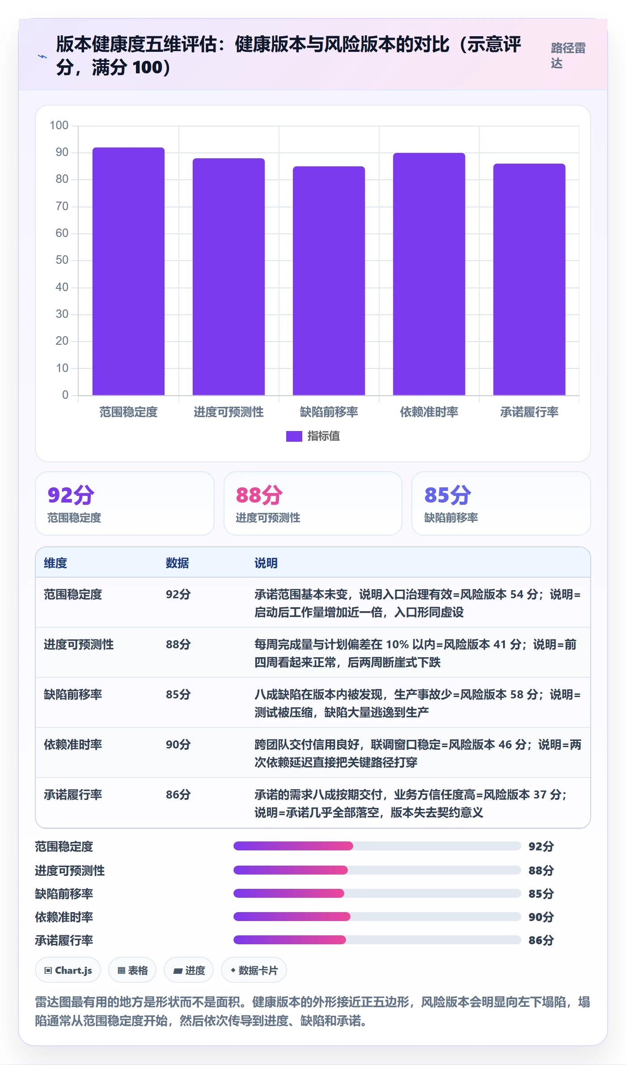Click the 范围稳定度 progress bar
626x1065 pixels.
click(377, 846)
